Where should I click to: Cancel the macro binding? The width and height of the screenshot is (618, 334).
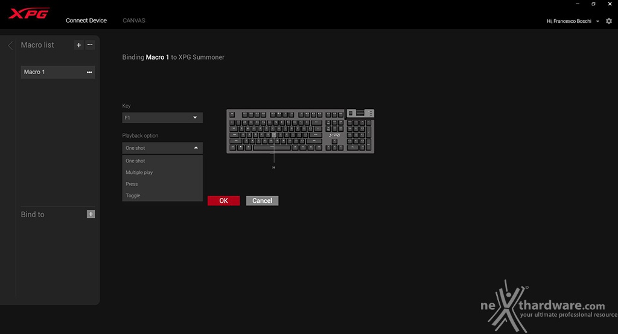(262, 200)
